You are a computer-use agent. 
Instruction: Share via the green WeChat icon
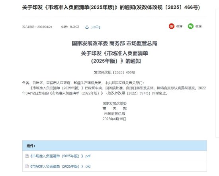click(191, 26)
